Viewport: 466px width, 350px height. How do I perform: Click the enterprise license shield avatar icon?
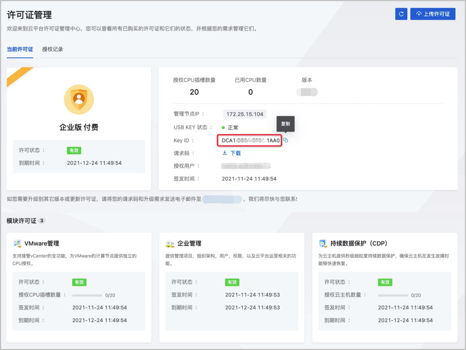tap(79, 99)
